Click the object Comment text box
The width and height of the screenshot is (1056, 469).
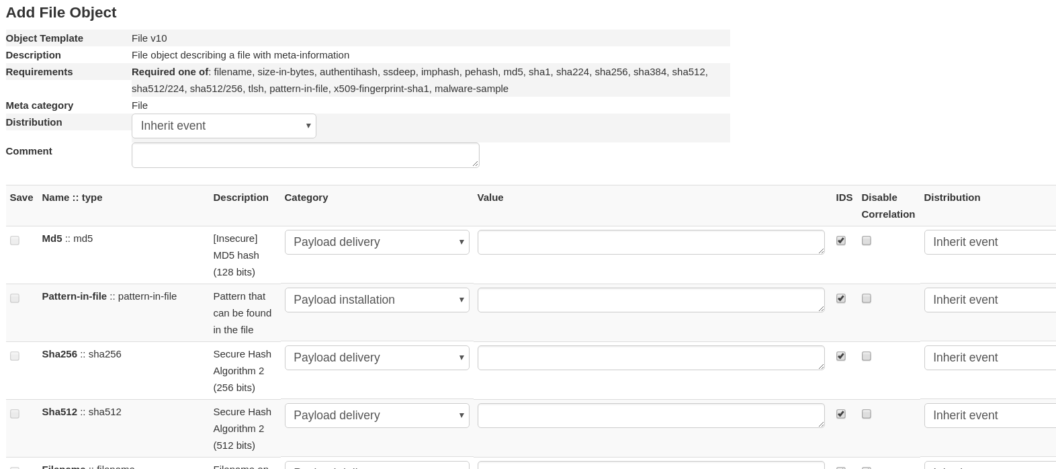coord(305,155)
